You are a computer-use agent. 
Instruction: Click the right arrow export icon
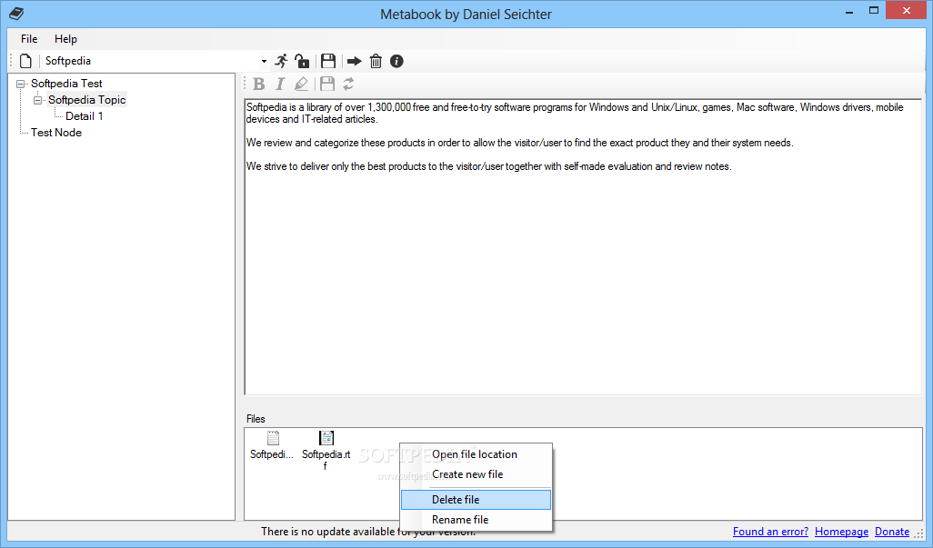click(x=354, y=61)
